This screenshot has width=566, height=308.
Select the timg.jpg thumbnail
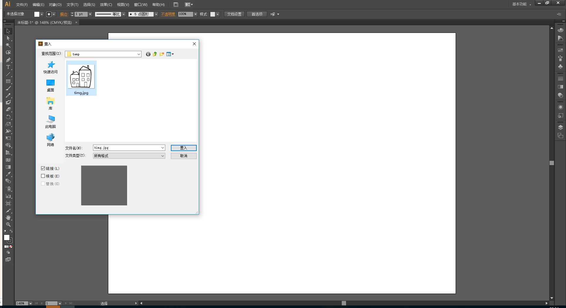point(81,77)
